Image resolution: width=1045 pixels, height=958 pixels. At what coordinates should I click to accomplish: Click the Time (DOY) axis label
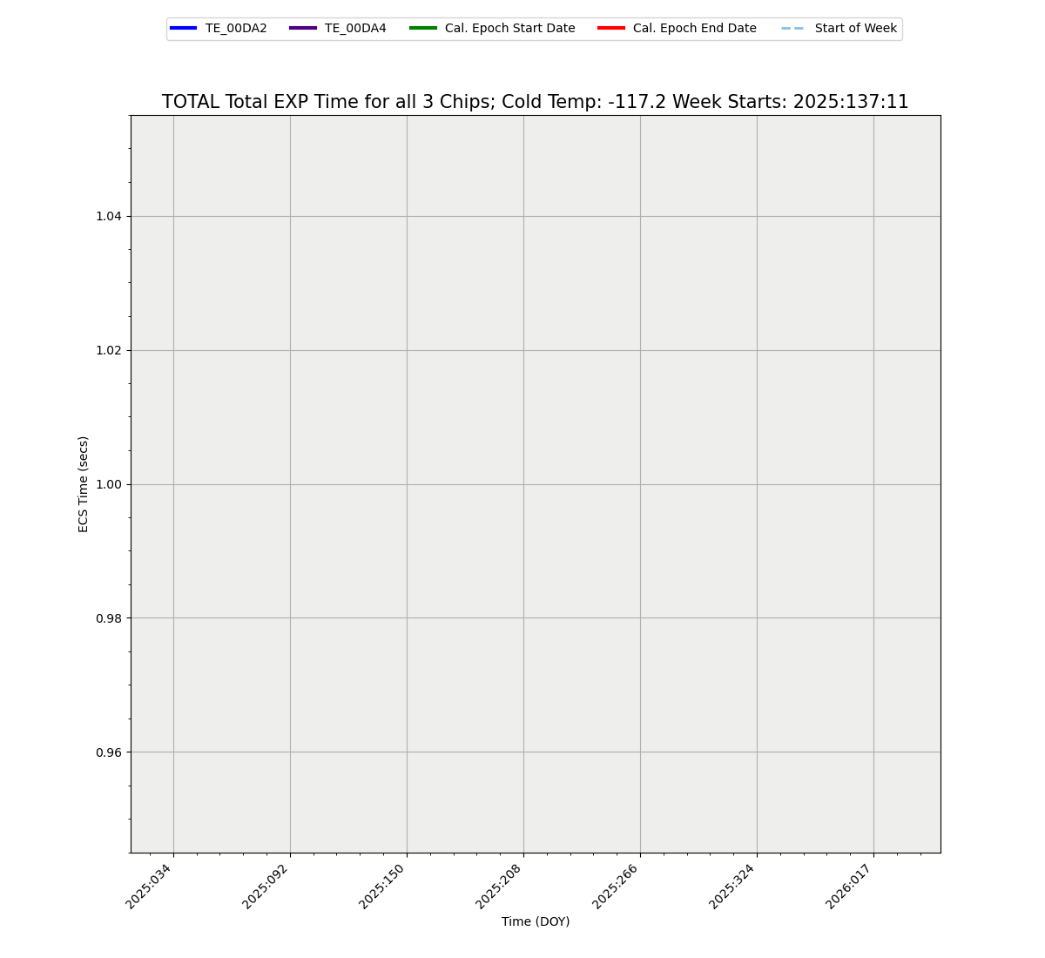tap(536, 921)
